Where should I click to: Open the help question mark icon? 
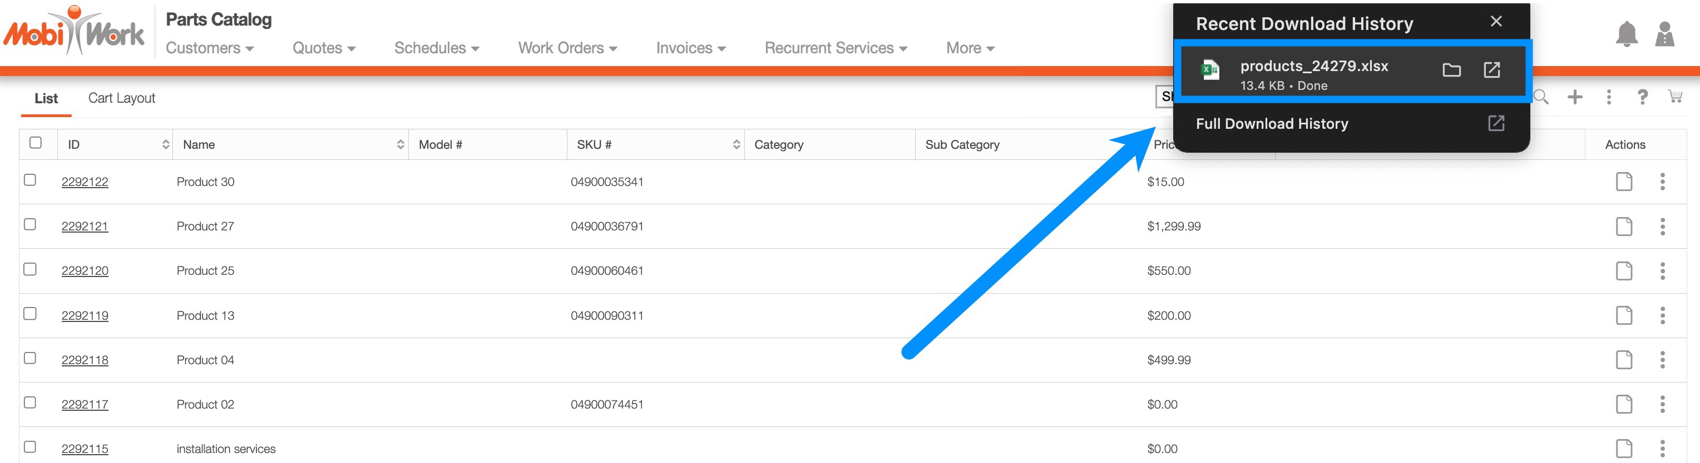coord(1642,98)
